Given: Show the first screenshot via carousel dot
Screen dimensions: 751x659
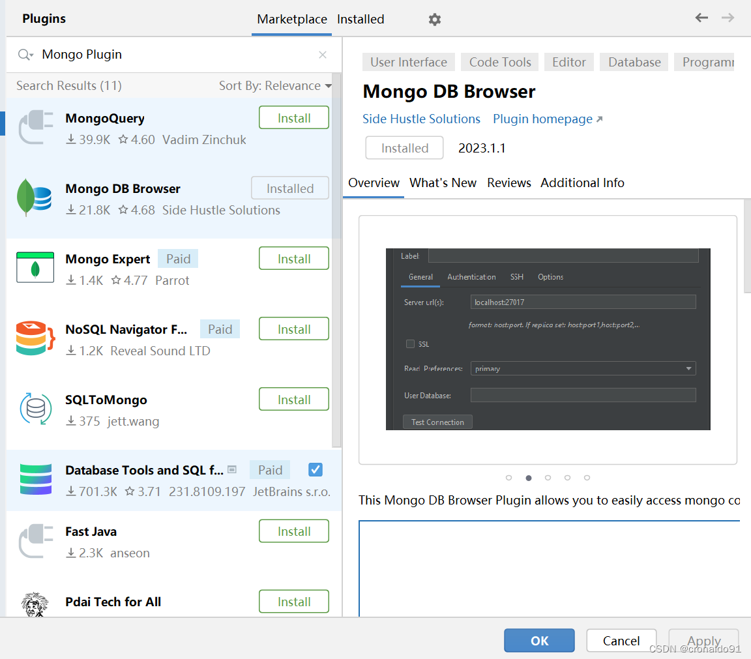Looking at the screenshot, I should 508,478.
